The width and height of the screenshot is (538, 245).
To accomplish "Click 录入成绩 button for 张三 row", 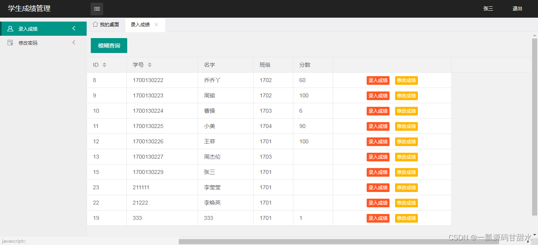I will 378,172.
